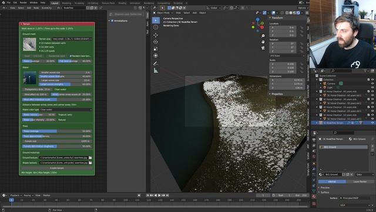Open the File menu

click(9, 2)
